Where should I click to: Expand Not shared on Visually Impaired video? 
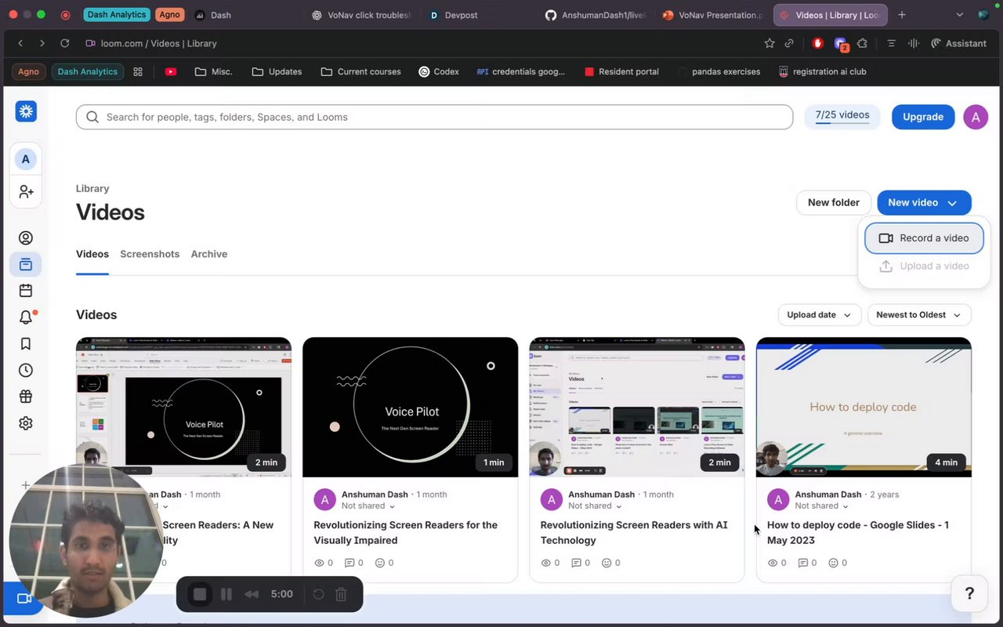click(368, 506)
